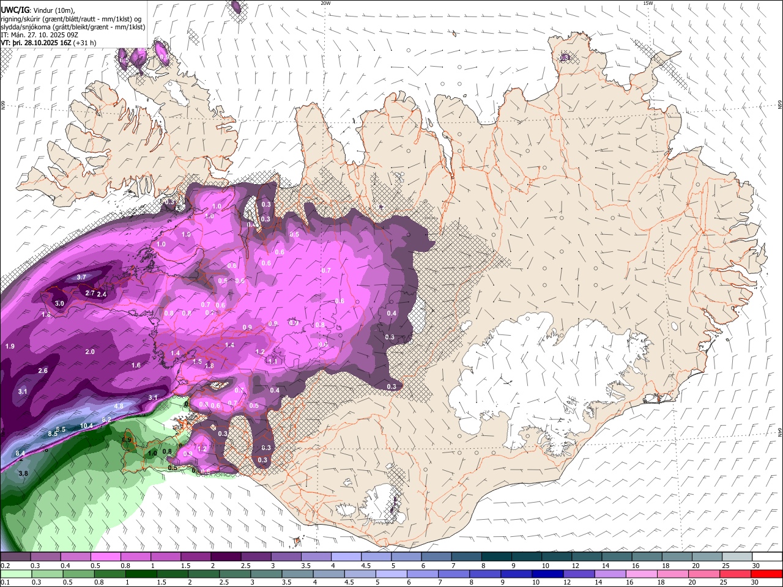Select the palest green lower legend swatch 0.1–0.3
Image resolution: width=783 pixels, height=587 pixels.
coord(15,574)
